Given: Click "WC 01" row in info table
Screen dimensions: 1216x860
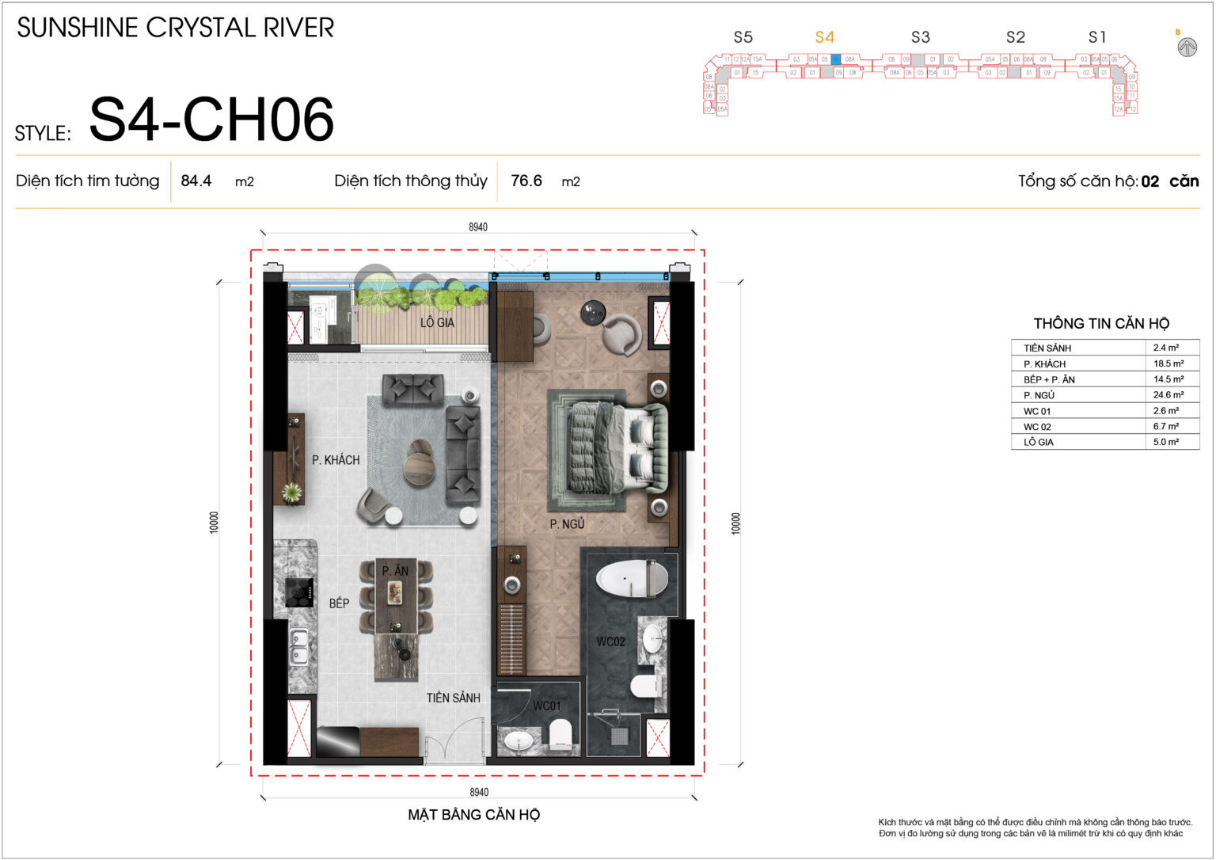Looking at the screenshot, I should [1105, 411].
